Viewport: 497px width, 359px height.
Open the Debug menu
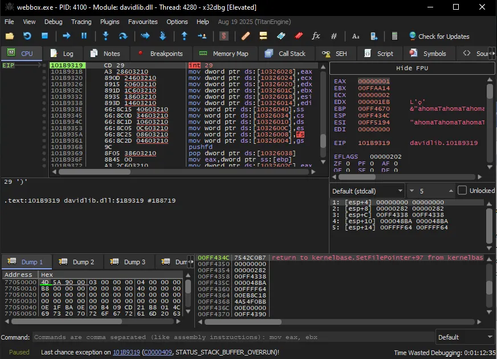click(x=53, y=22)
